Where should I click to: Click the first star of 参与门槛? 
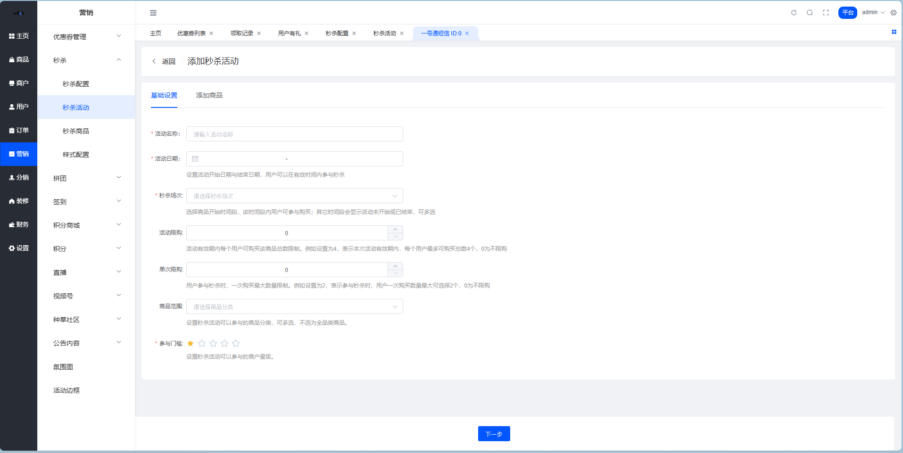click(x=191, y=344)
